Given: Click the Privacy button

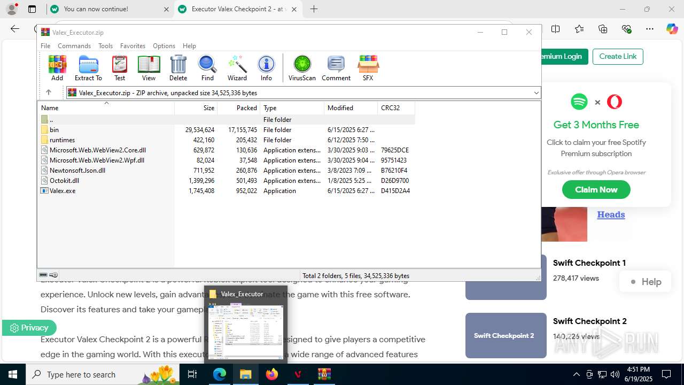Looking at the screenshot, I should coord(29,328).
